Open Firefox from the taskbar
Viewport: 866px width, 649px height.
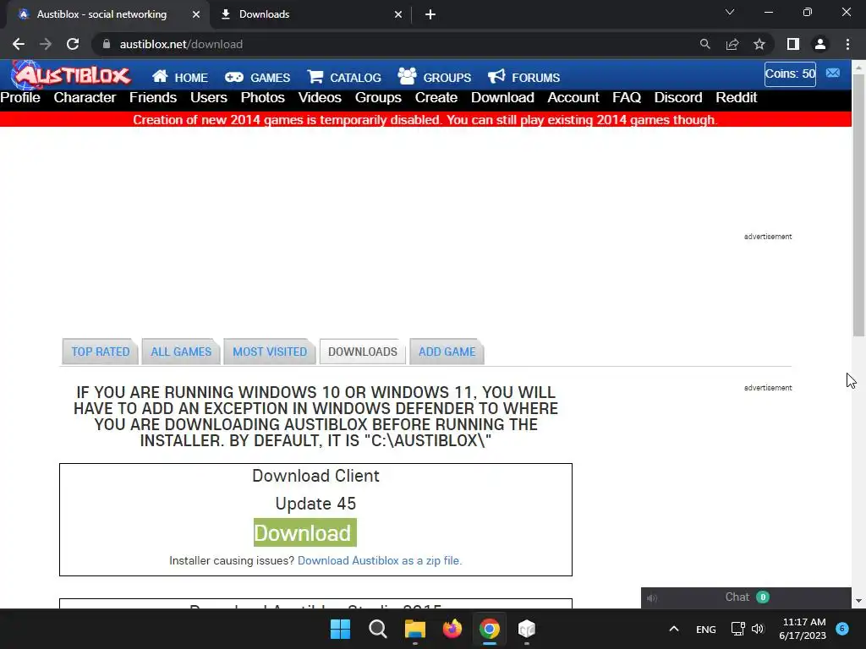[x=452, y=629]
